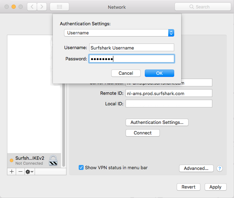Click the VPN padlock icon in sidebar
Screen dimensions: 234x198
[x=53, y=160]
